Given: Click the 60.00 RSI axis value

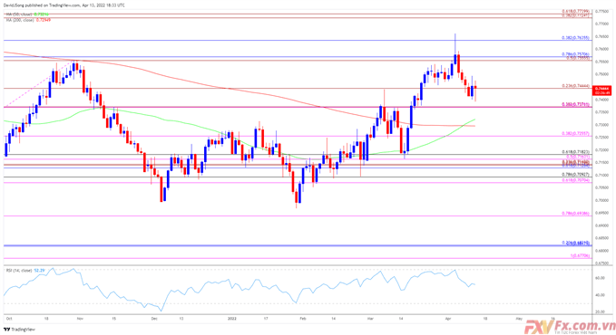Looking at the screenshot, I should coord(600,278).
